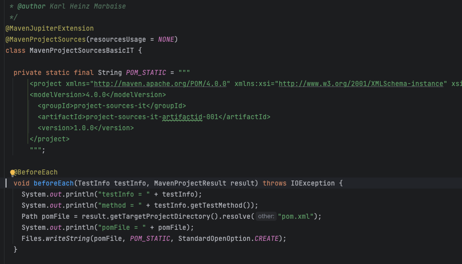Viewport: 462px width, 264px height.
Task: Click the writeString method call
Action: (x=67, y=239)
